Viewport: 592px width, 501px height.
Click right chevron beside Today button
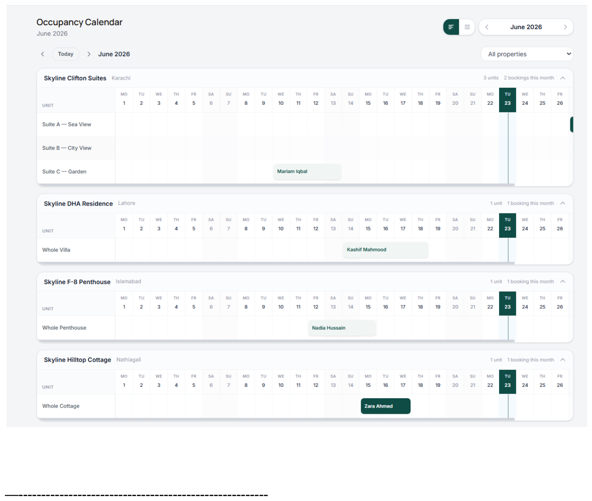[88, 54]
